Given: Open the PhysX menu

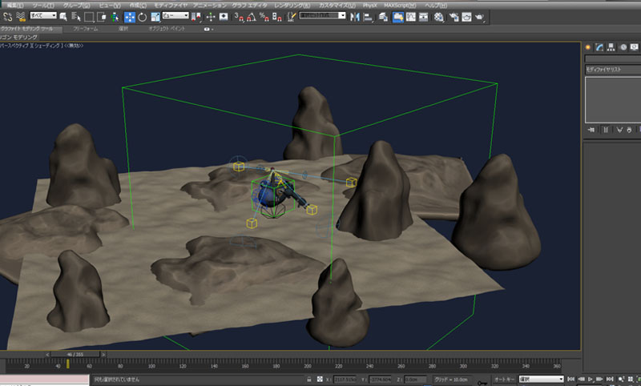Looking at the screenshot, I should click(x=370, y=6).
